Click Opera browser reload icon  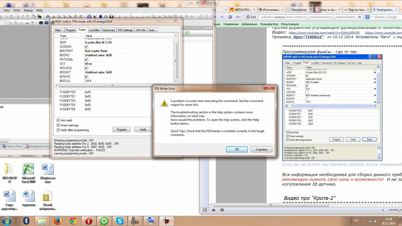pyautogui.click(x=230, y=17)
